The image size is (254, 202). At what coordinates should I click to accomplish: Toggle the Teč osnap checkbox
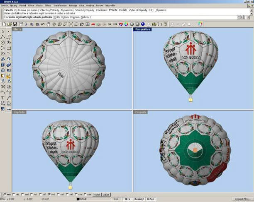pyautogui.click(x=67, y=195)
